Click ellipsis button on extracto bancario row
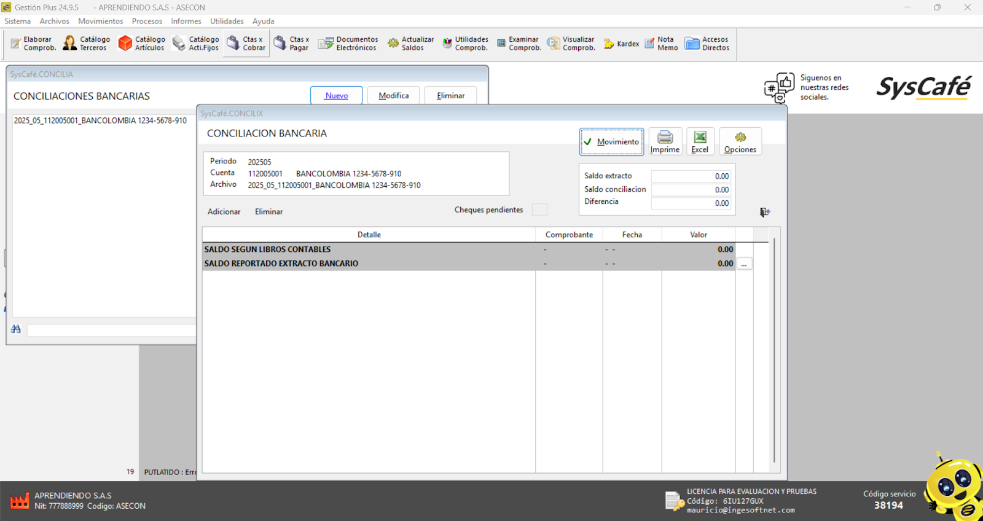 point(744,264)
